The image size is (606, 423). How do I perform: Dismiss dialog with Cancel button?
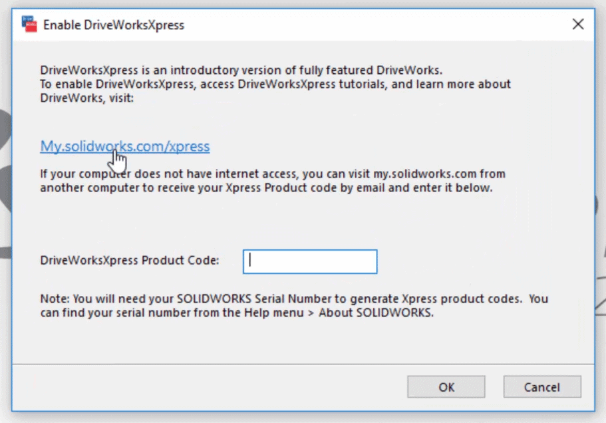[542, 386]
